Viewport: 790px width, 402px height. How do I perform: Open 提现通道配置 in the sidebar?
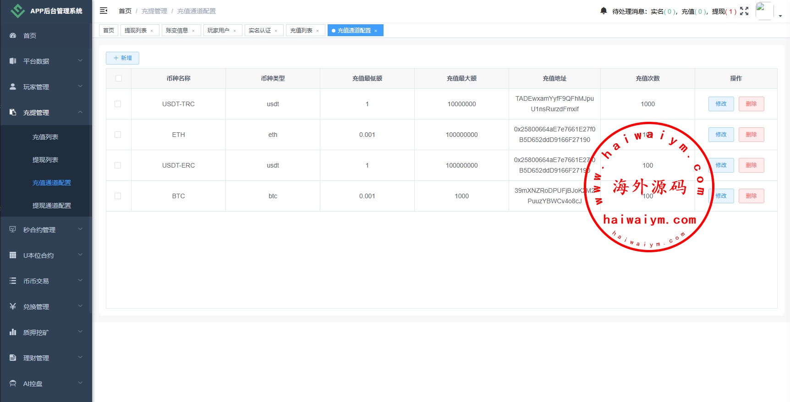tap(51, 206)
